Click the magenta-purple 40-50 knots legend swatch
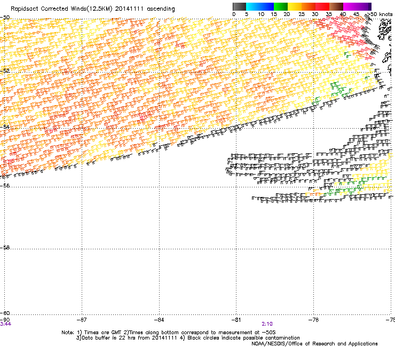This screenshot has width=395, height=347. pyautogui.click(x=357, y=6)
